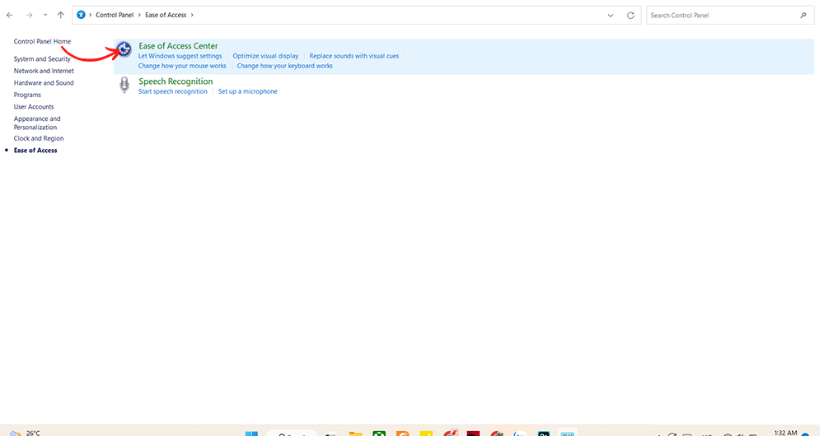824x436 pixels.
Task: Click the forward navigation arrow
Action: click(30, 15)
